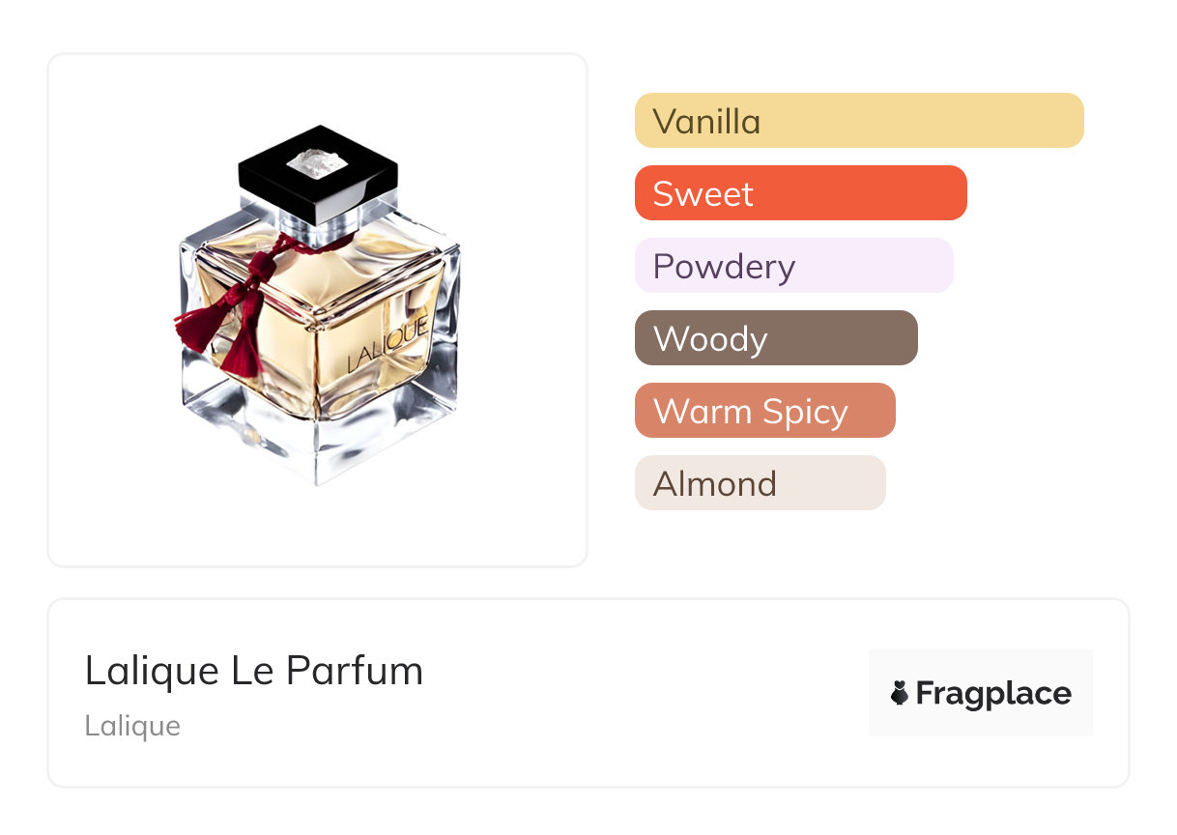
Task: Select the red Sweet accord bar
Action: click(800, 193)
